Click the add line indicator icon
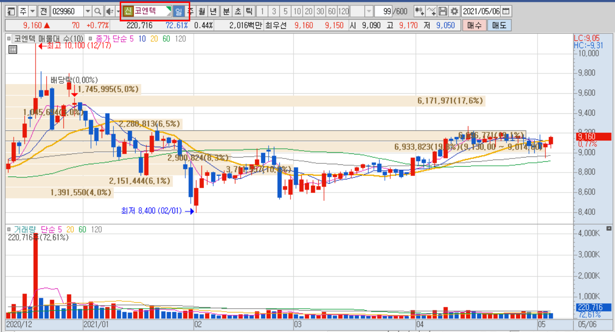615x332 pixels. (x=431, y=11)
